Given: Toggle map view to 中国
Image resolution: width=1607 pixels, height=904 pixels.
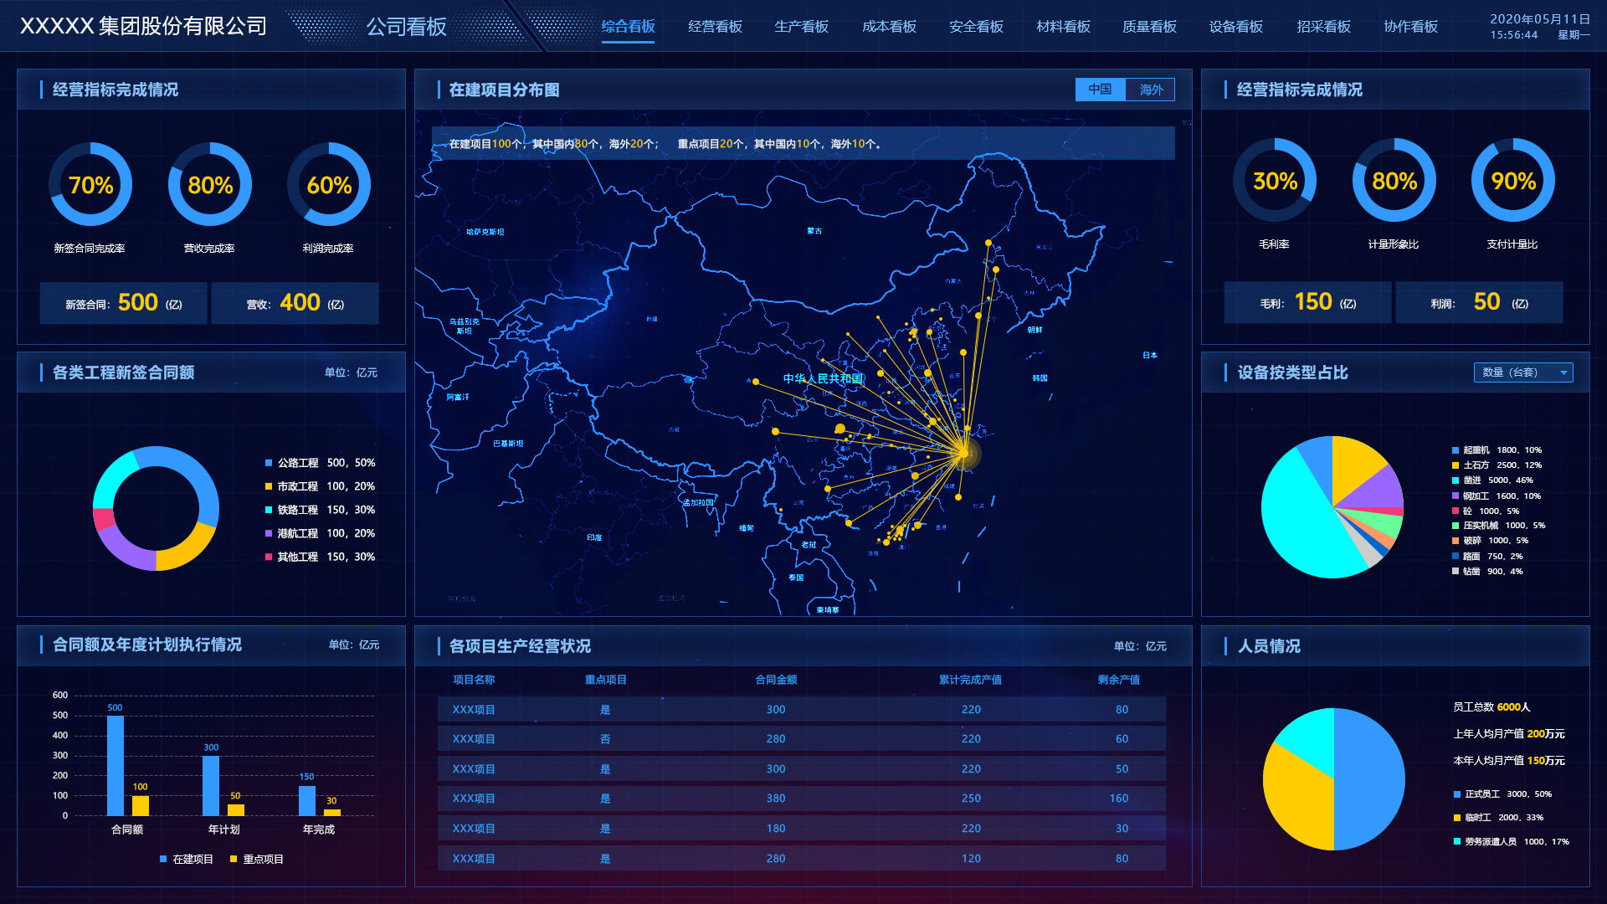Looking at the screenshot, I should point(1100,90).
